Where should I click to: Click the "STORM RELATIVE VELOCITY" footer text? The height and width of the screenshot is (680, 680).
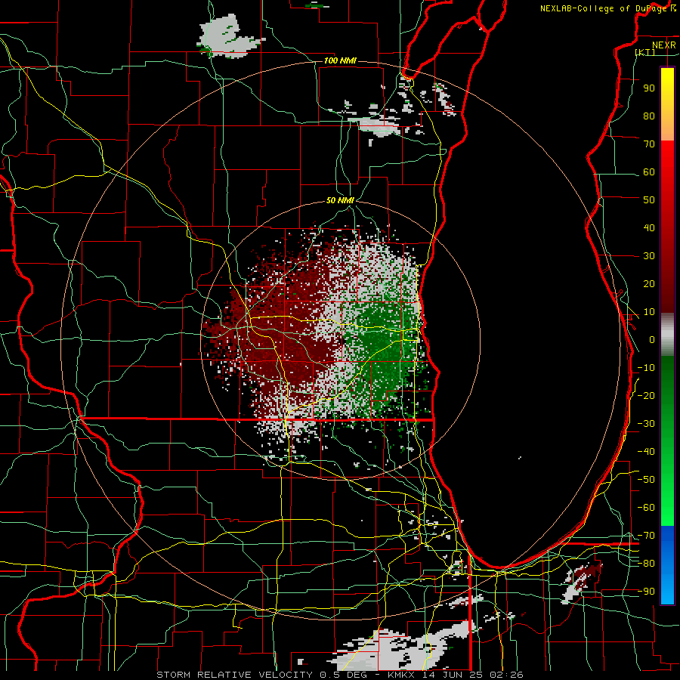(234, 675)
